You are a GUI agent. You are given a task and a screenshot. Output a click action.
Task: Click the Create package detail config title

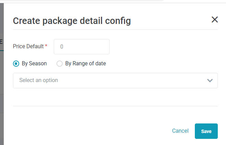click(x=72, y=21)
